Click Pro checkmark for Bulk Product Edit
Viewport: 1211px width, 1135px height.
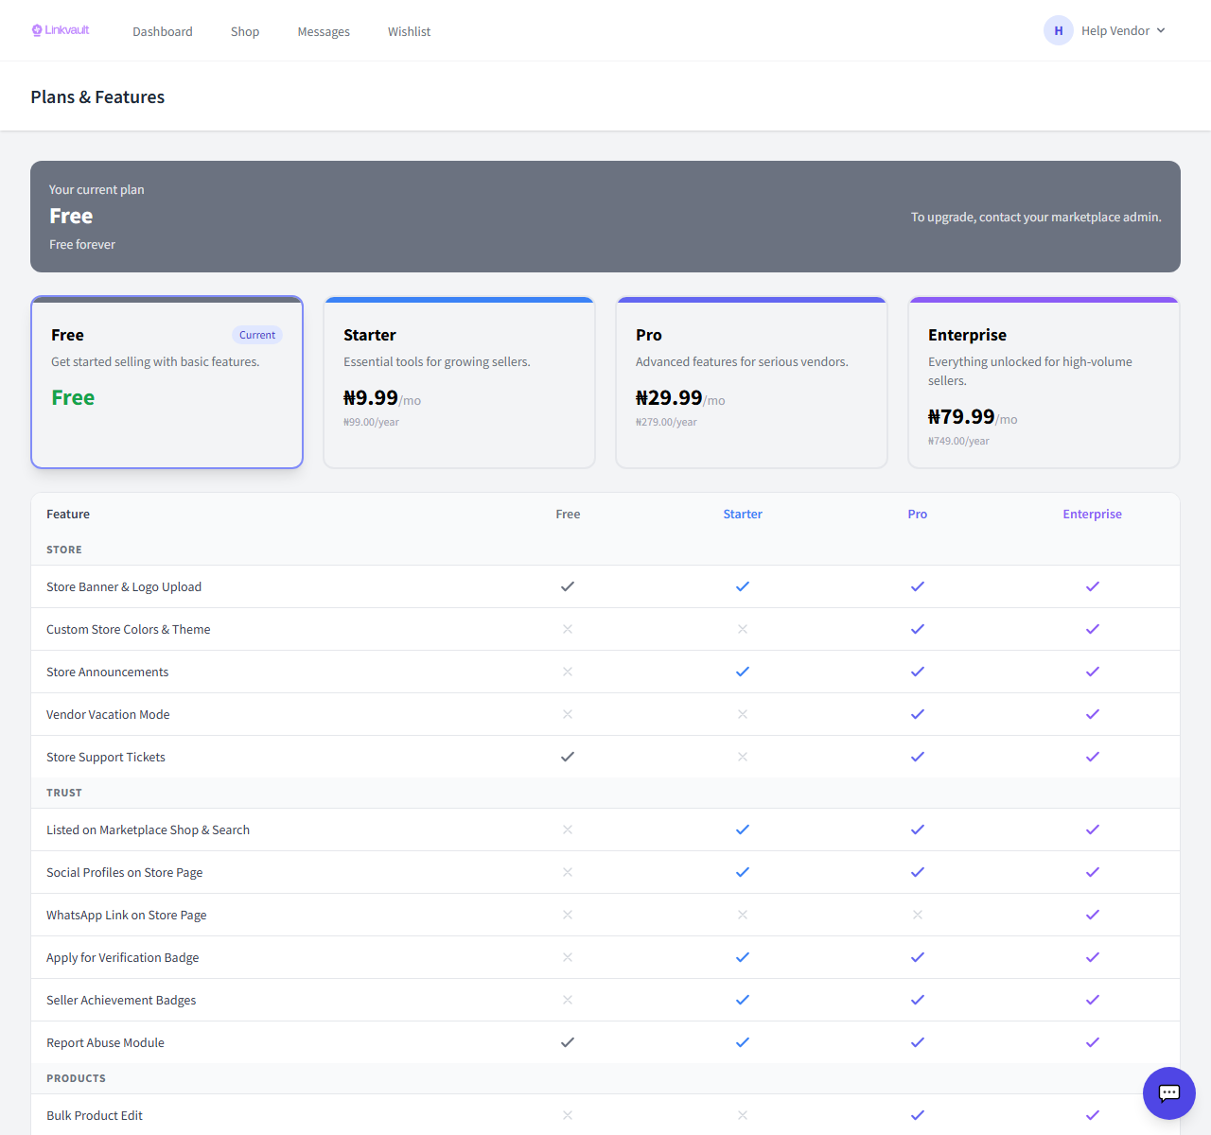click(918, 1115)
